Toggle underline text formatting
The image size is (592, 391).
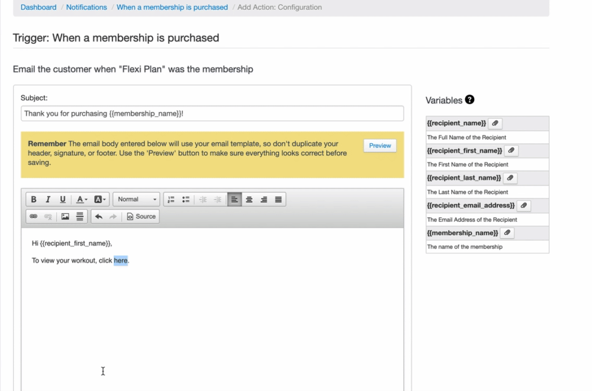tap(63, 200)
